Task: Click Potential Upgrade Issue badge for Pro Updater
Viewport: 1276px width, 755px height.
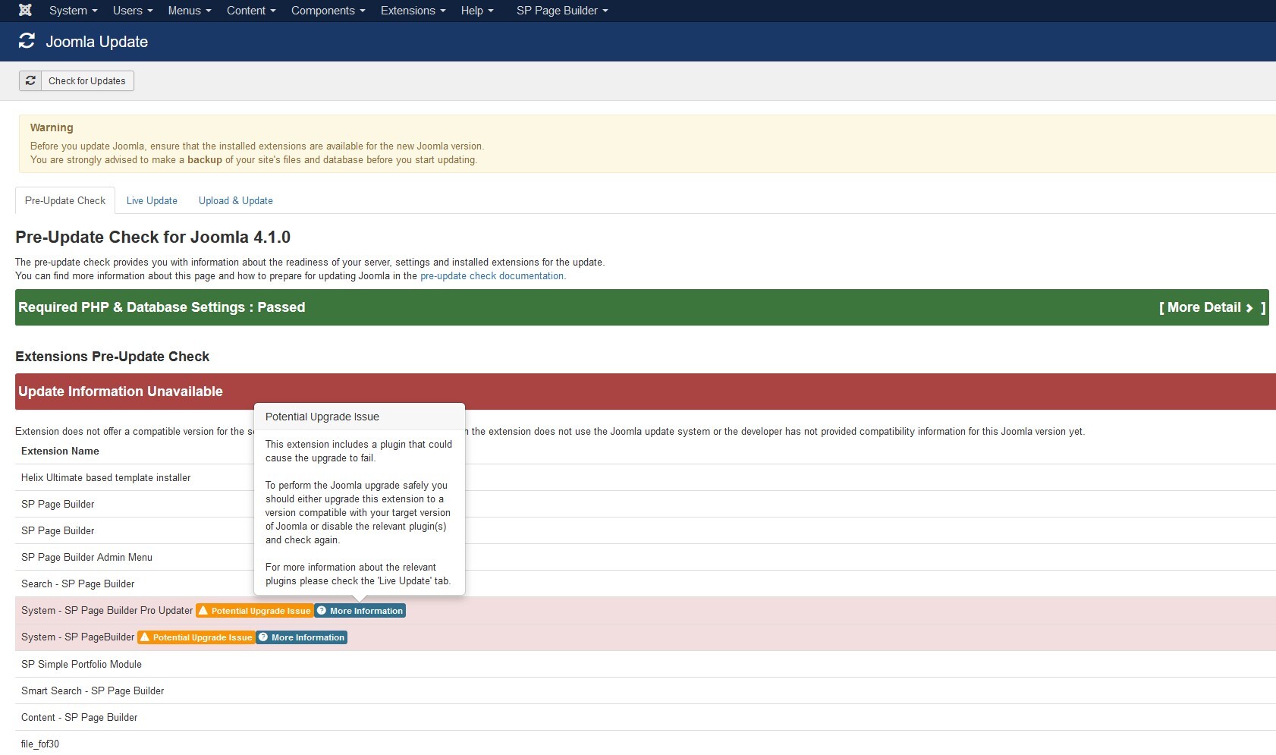Action: (254, 611)
